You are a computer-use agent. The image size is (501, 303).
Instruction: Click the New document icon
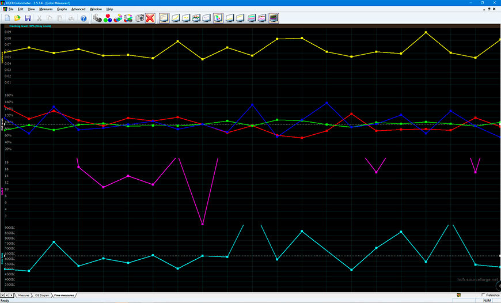pos(7,18)
